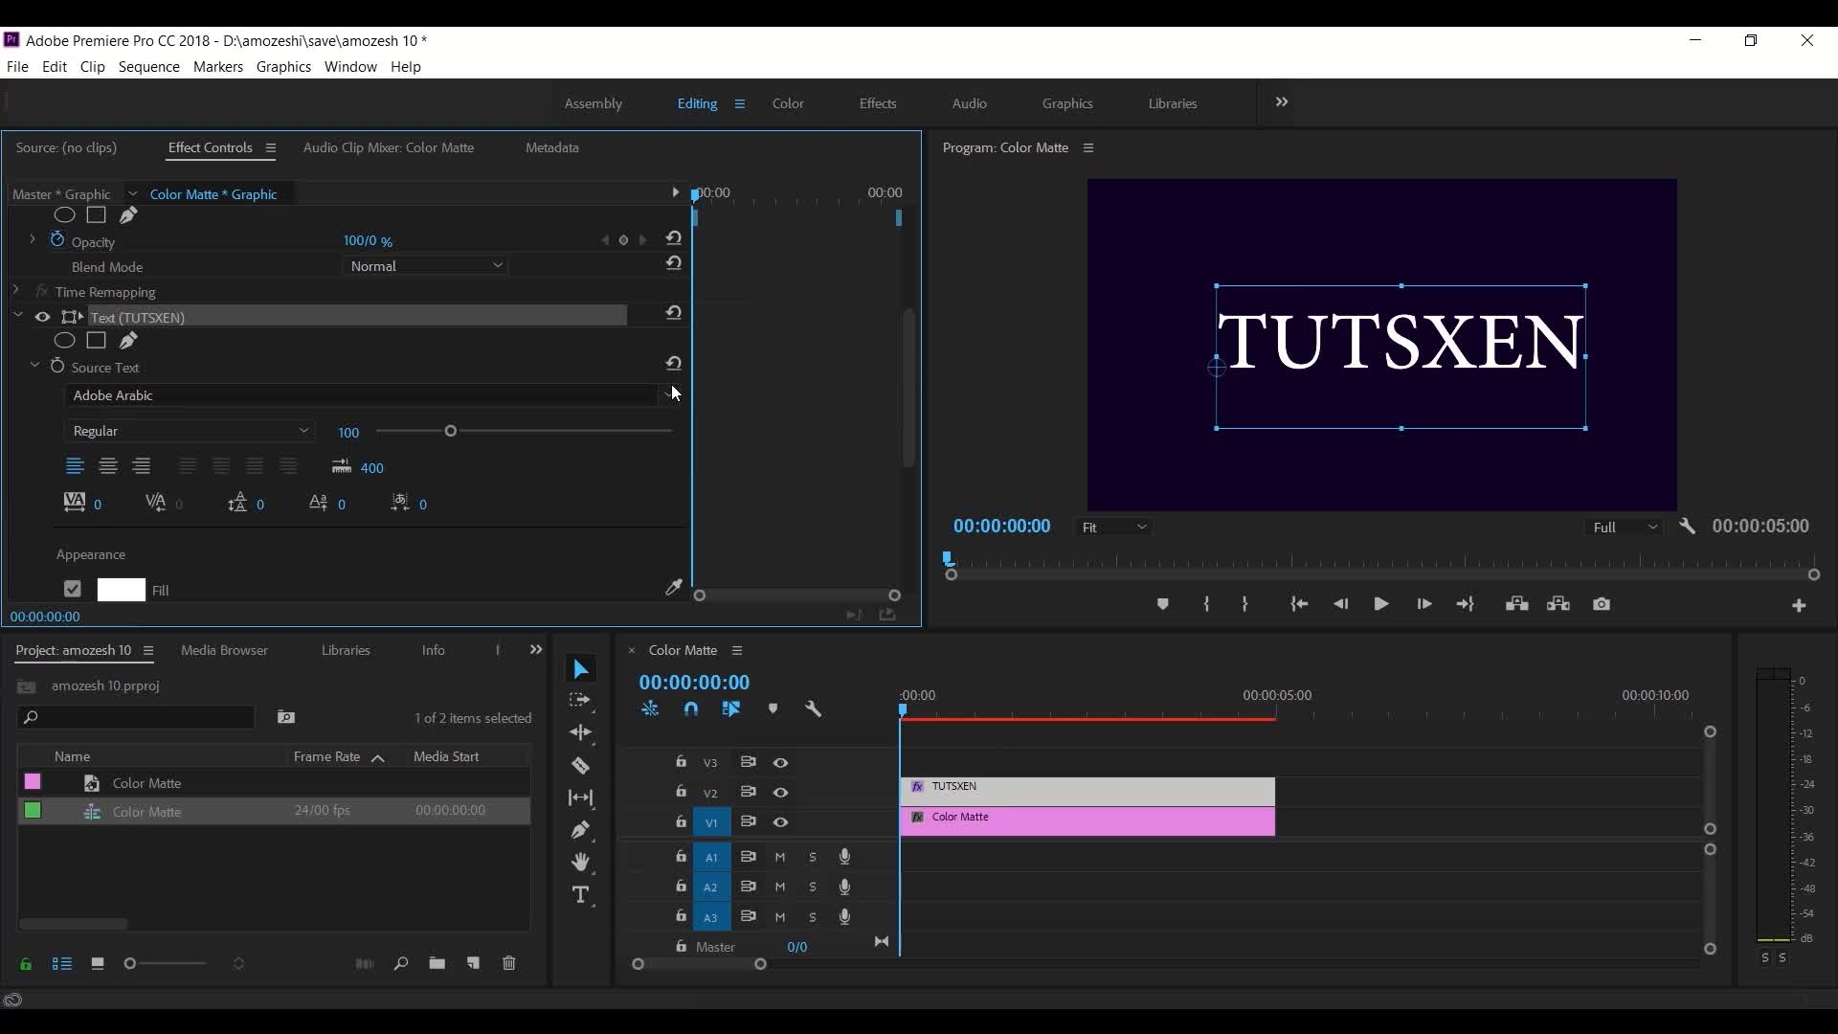Open the Sequence menu
Screen dimensions: 1838x1034
[148, 67]
